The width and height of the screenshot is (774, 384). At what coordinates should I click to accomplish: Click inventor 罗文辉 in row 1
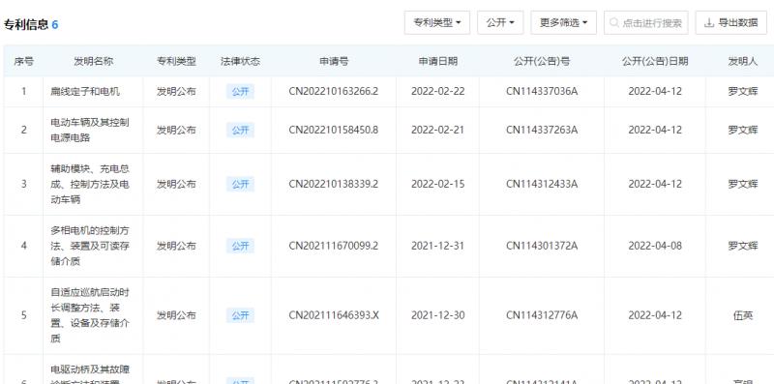(x=743, y=91)
